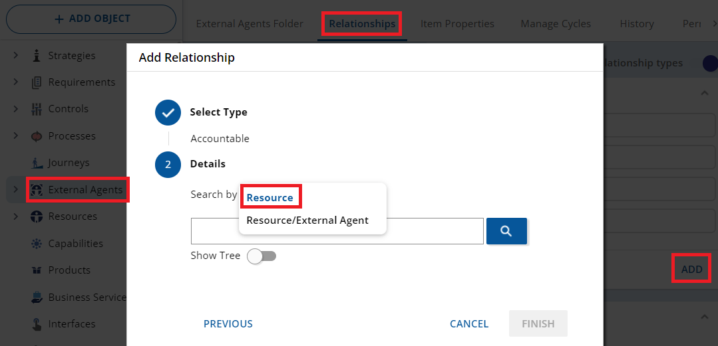The image size is (718, 346).
Task: Expand the Resources tree node
Action: (x=15, y=216)
